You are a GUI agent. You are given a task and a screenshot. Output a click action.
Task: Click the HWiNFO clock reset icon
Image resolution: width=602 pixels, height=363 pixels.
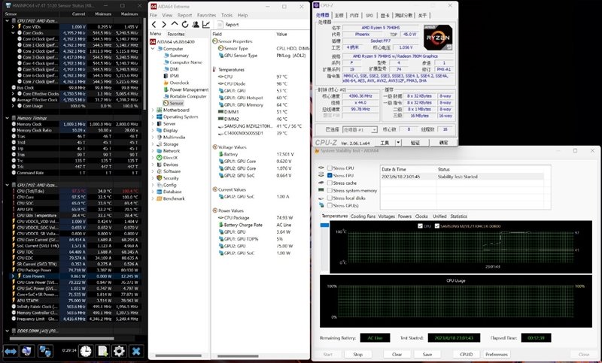pos(86,351)
